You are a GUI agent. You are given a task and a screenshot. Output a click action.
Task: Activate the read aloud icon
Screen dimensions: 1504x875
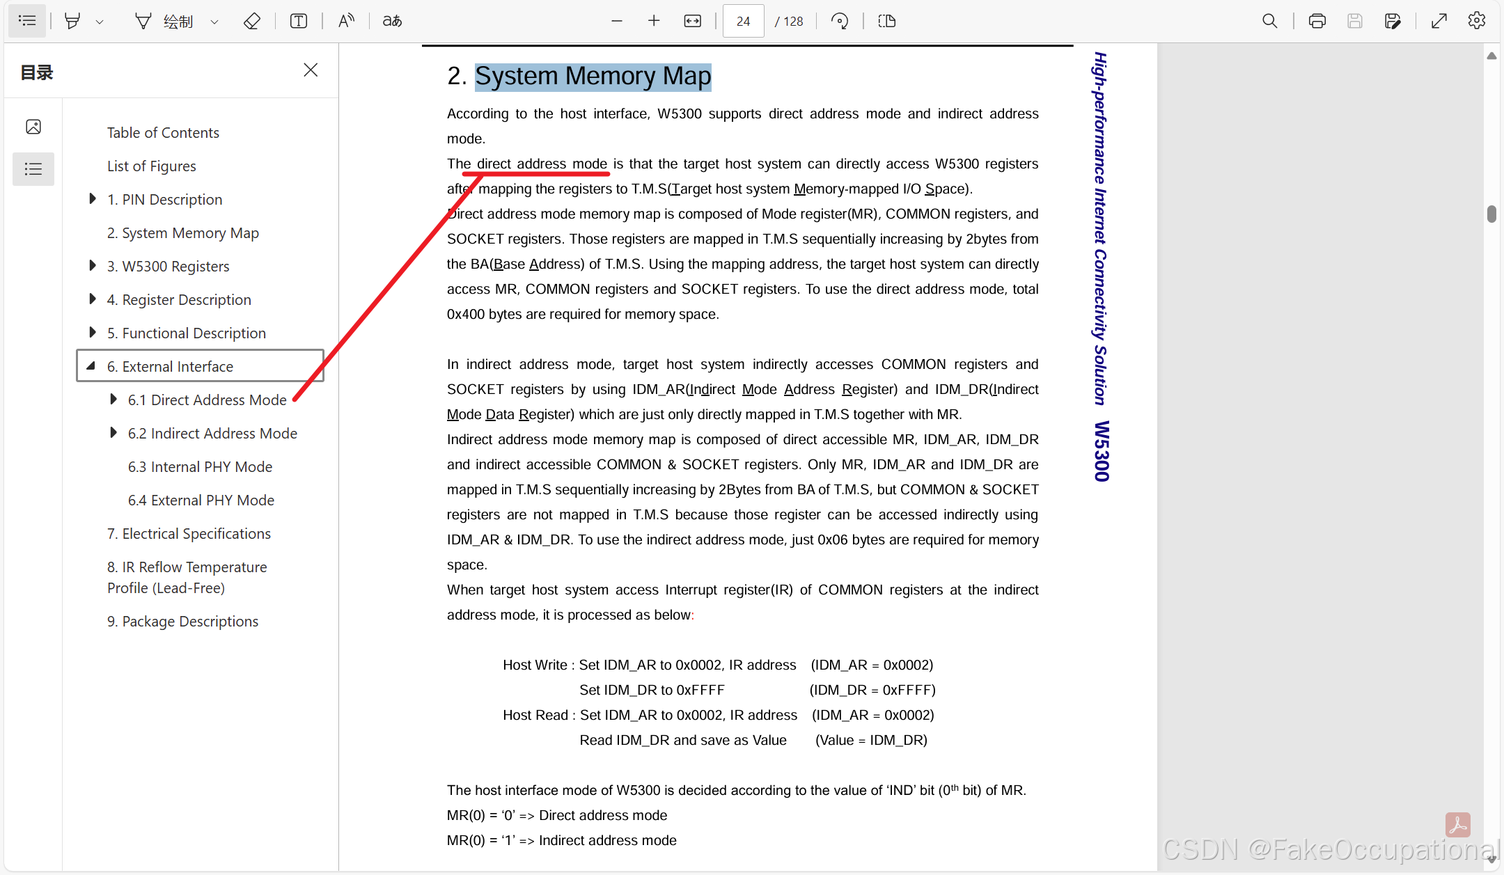point(346,21)
